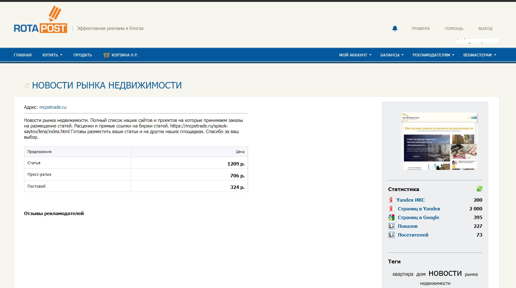516x288 pixels.
Task: Click the Страниц в Yandex icon
Action: click(x=391, y=209)
